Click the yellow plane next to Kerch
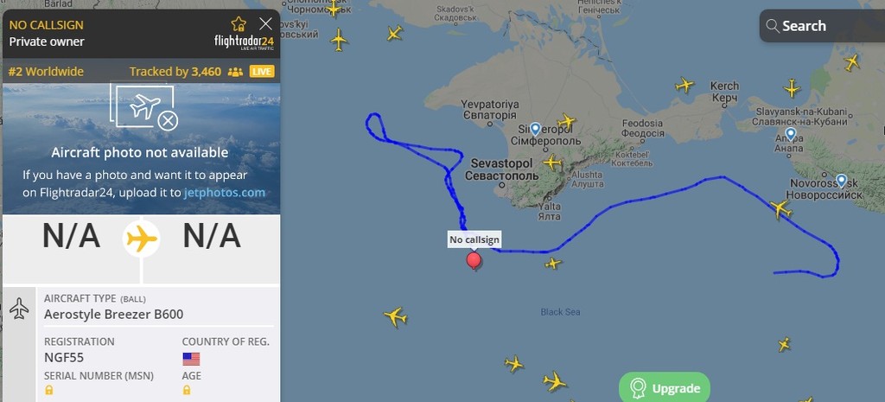Image resolution: width=885 pixels, height=402 pixels. (x=684, y=86)
